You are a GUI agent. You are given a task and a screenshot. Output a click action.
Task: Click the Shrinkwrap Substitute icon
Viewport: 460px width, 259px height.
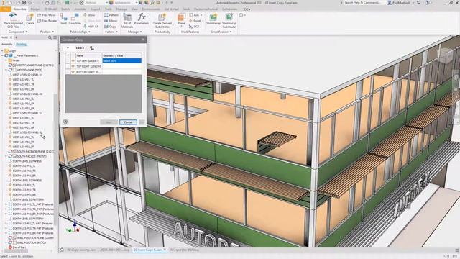(229, 17)
